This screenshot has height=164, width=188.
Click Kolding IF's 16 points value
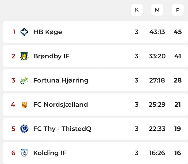coord(178,153)
